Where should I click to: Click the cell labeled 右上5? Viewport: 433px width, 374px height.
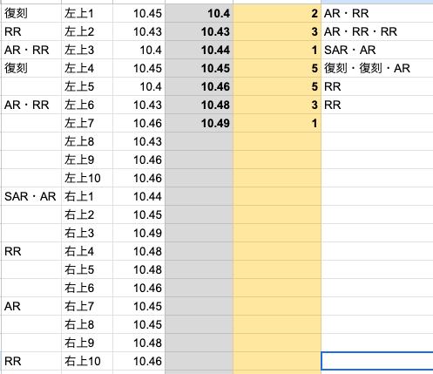pyautogui.click(x=87, y=269)
